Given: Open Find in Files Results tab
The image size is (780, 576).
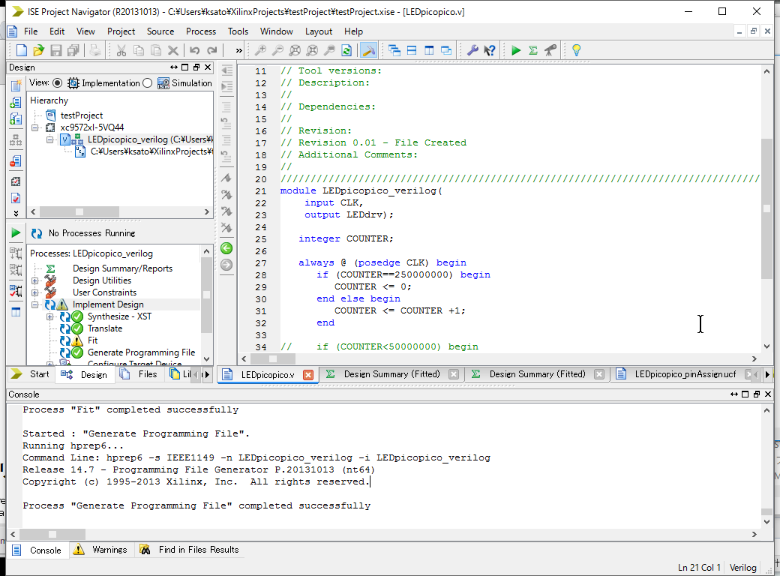Looking at the screenshot, I should [190, 550].
